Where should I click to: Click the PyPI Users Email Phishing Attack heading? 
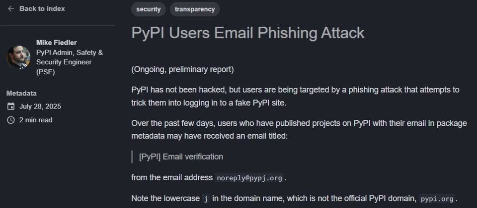[247, 33]
